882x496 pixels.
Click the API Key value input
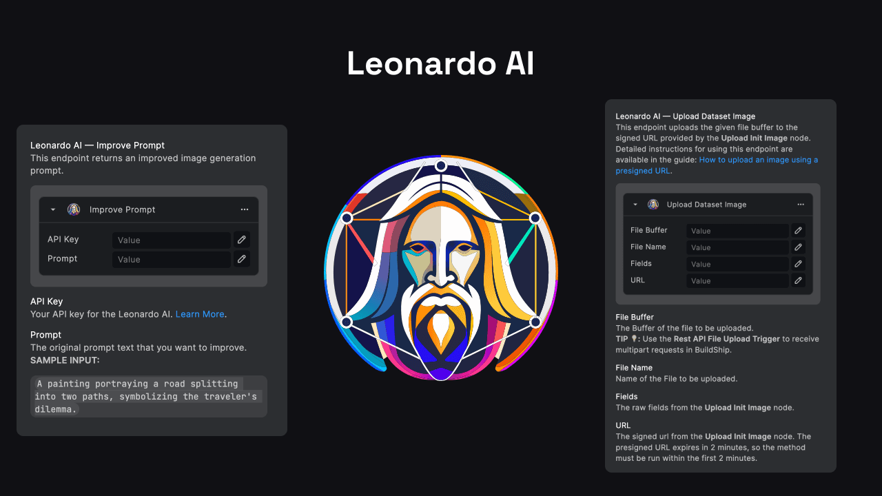point(172,240)
